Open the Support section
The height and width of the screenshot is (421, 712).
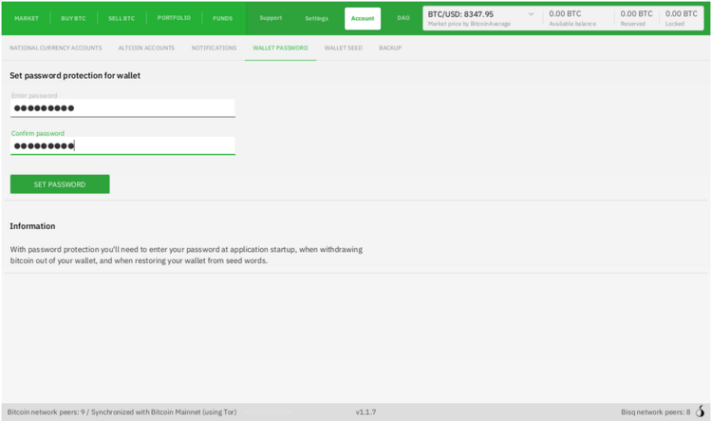(271, 18)
